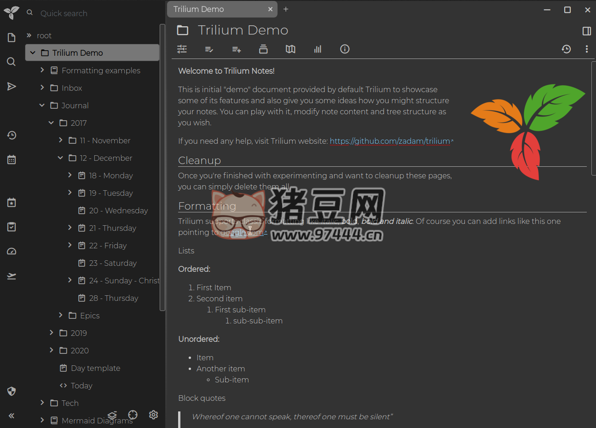596x428 pixels.
Task: Click the tree pane vertical scrollbar
Action: 162,168
